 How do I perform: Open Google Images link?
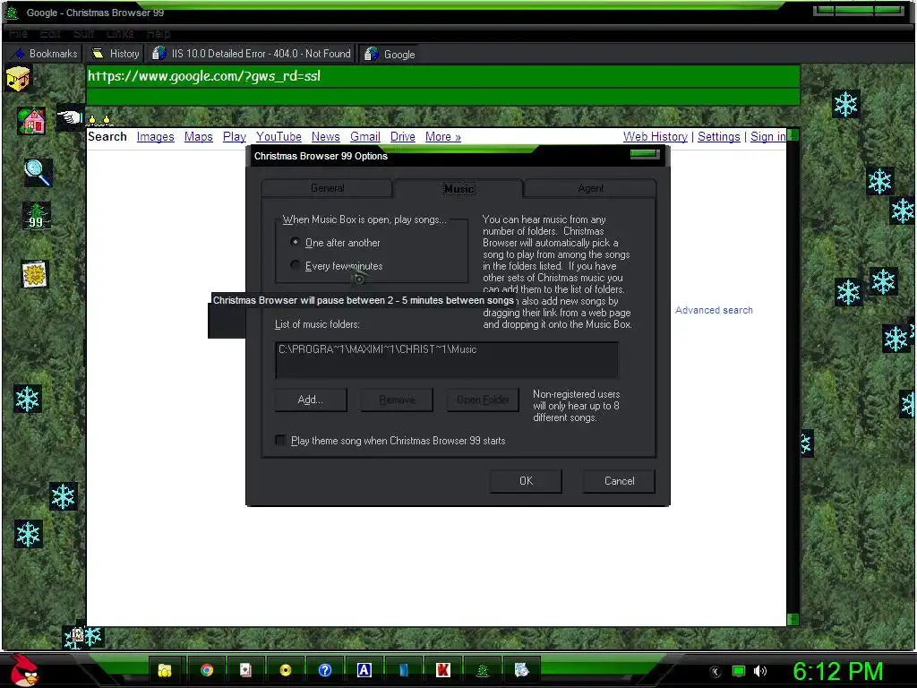click(156, 136)
